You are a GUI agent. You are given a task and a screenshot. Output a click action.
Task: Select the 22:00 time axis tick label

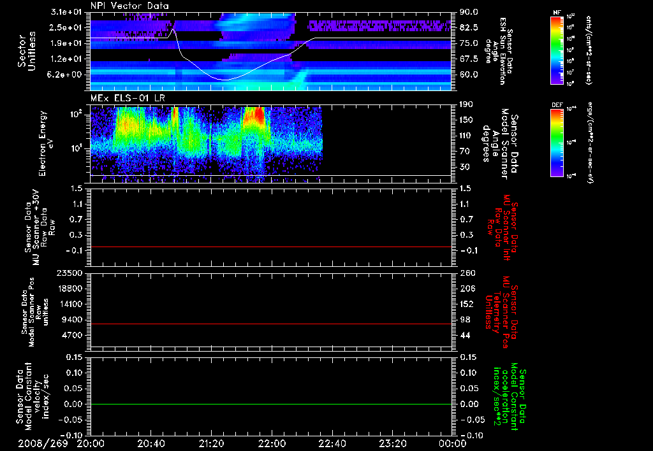coord(272,442)
